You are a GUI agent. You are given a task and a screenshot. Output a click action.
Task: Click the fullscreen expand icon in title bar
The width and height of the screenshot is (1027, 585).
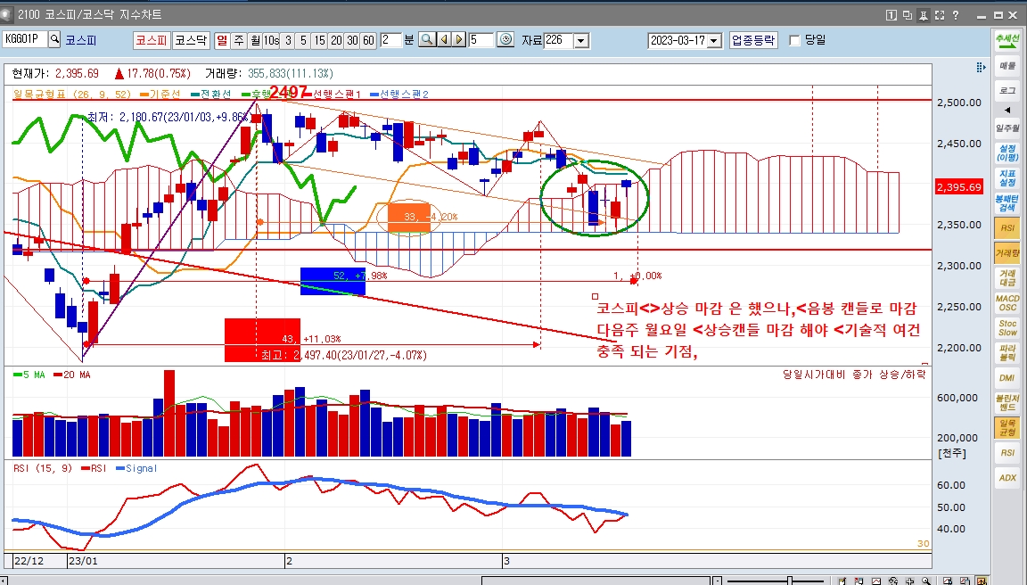[x=940, y=14]
